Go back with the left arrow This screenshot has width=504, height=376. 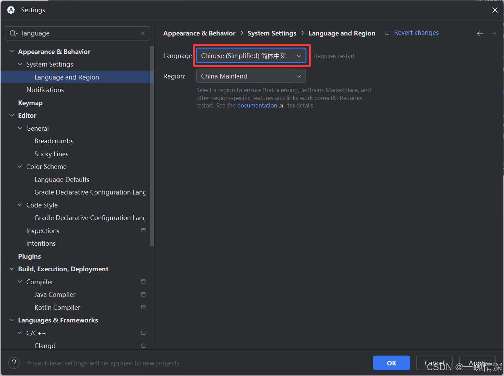tap(480, 34)
